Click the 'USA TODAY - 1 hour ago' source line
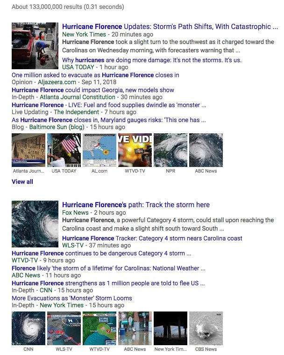The width and height of the screenshot is (284, 355). 95,67
